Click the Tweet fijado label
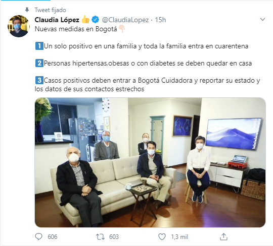Screen dimensions: 273x246 coord(51,10)
